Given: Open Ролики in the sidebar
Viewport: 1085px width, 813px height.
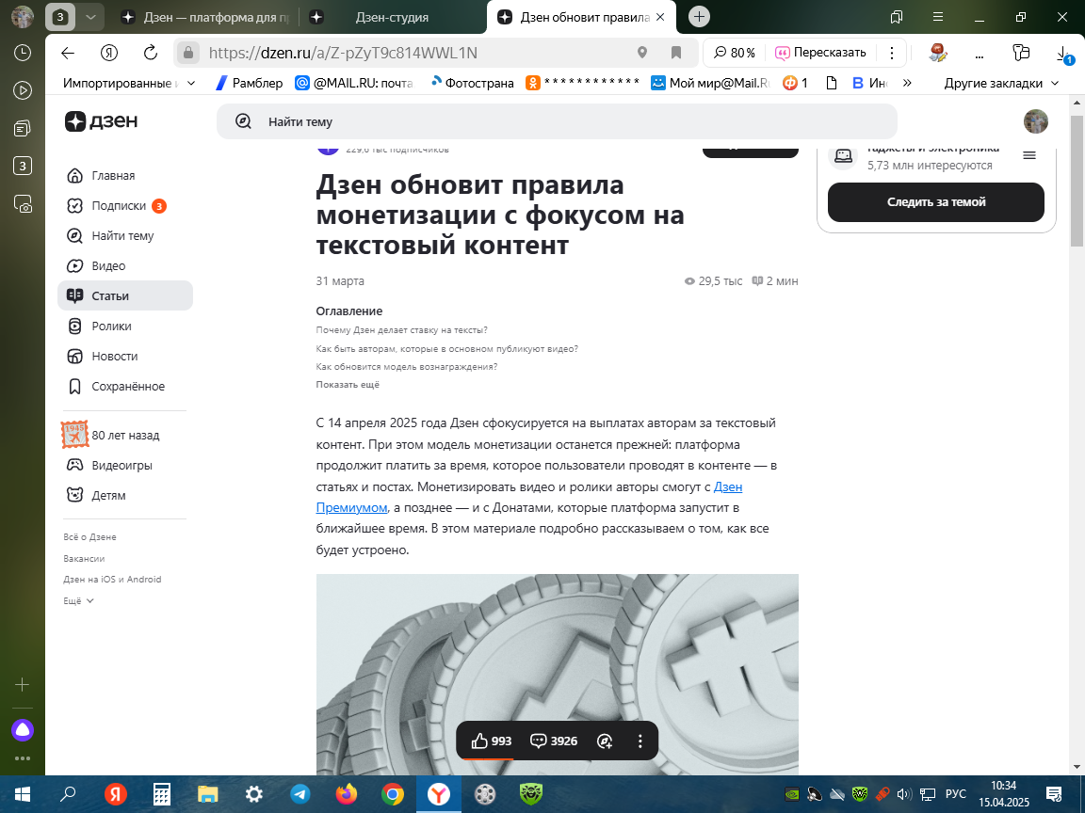Looking at the screenshot, I should pos(125,327).
